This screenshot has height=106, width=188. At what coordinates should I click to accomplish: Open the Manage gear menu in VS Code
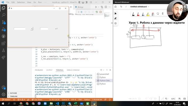[4, 94]
